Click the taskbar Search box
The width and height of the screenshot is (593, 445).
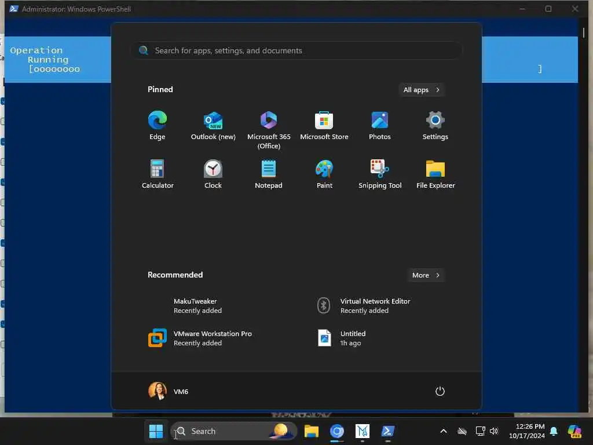[234, 431]
